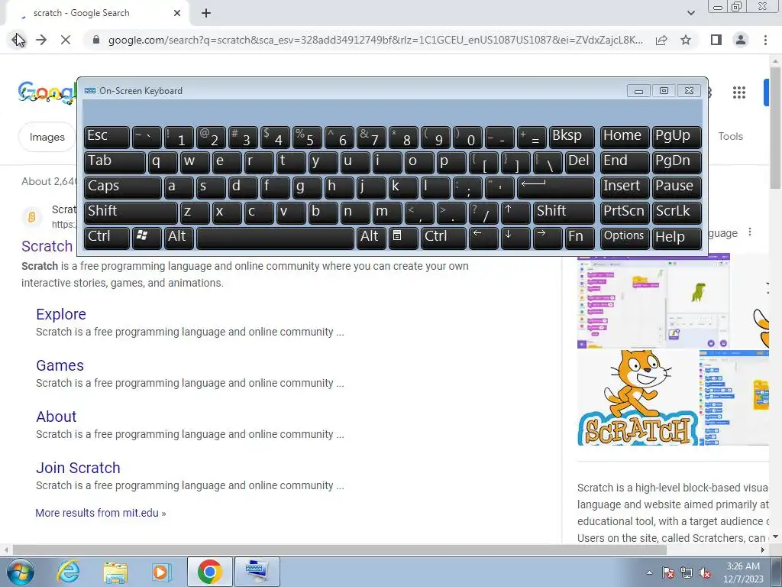Go back with Chrome back arrow
Image resolution: width=782 pixels, height=587 pixels.
(x=18, y=40)
